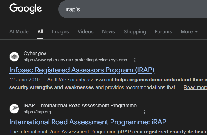Switch to the Images tab

[60, 32]
